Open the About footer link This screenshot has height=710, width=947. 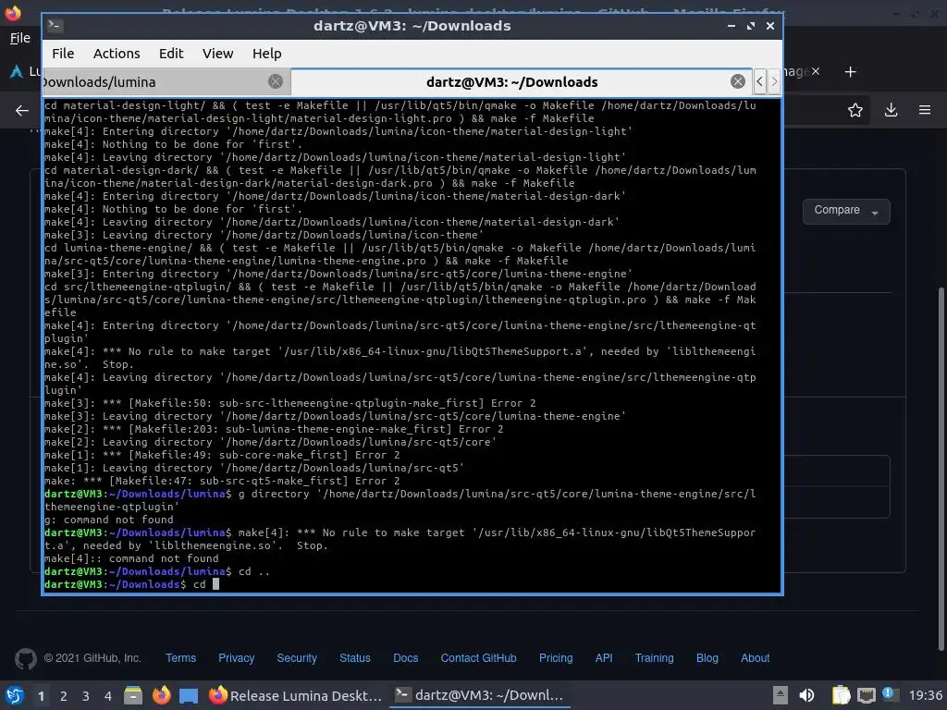755,658
